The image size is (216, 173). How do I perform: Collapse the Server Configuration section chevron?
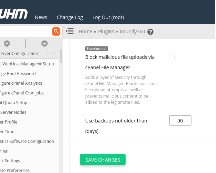click(53, 53)
